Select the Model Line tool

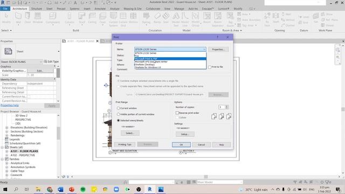tap(185, 19)
